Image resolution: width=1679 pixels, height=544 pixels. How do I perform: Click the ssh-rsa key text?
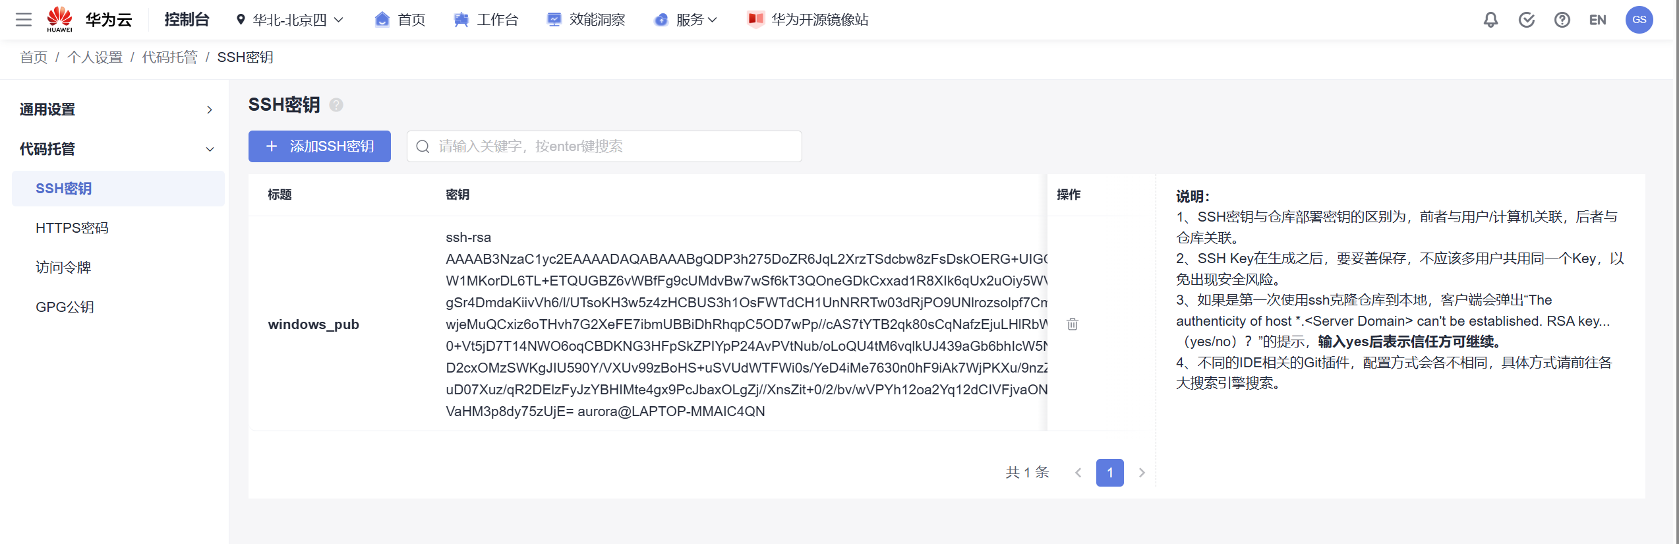pos(746,324)
